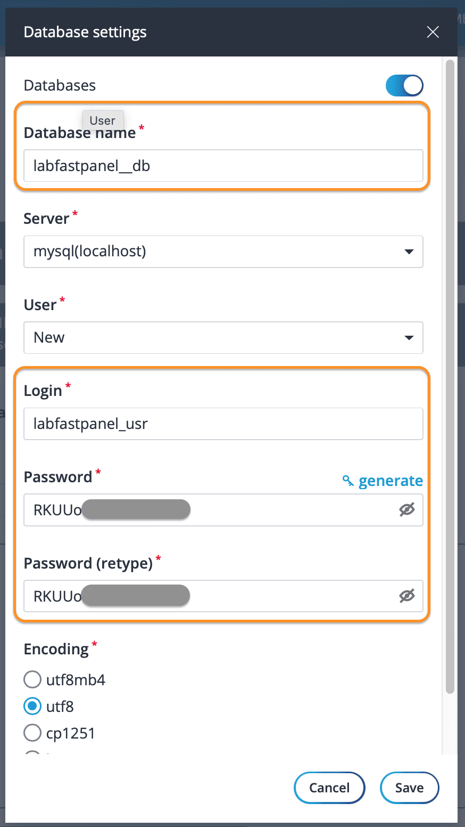The width and height of the screenshot is (465, 827).
Task: Toggle the Databases switch off
Action: click(404, 85)
